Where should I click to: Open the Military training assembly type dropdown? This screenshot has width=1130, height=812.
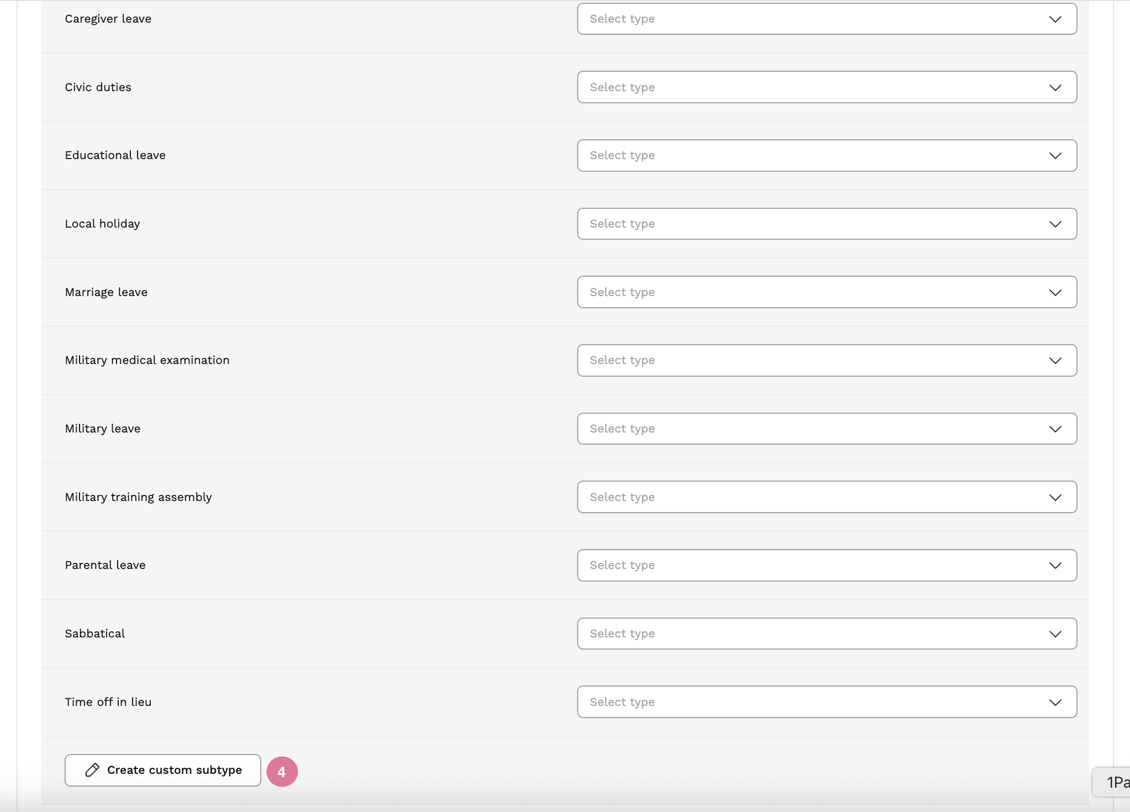coord(827,497)
